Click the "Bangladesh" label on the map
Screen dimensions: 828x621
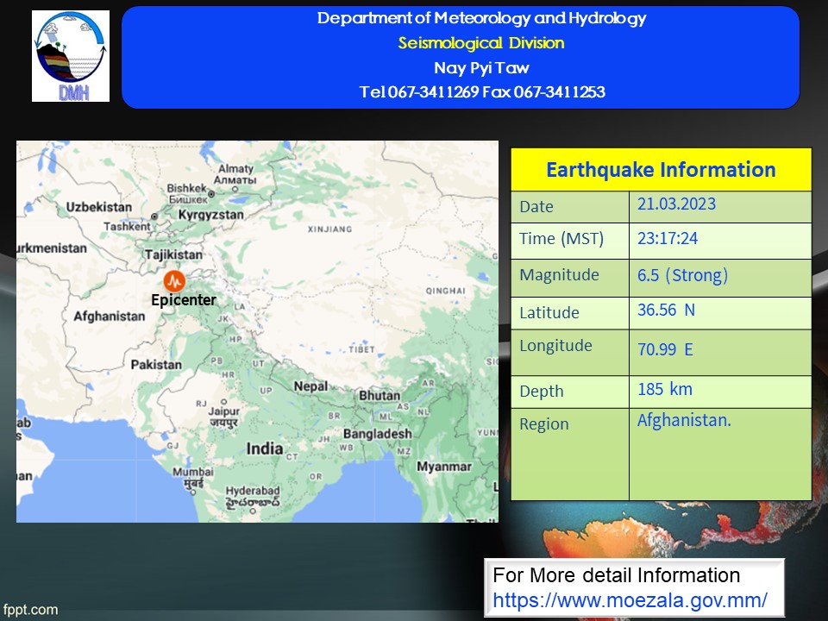(378, 434)
